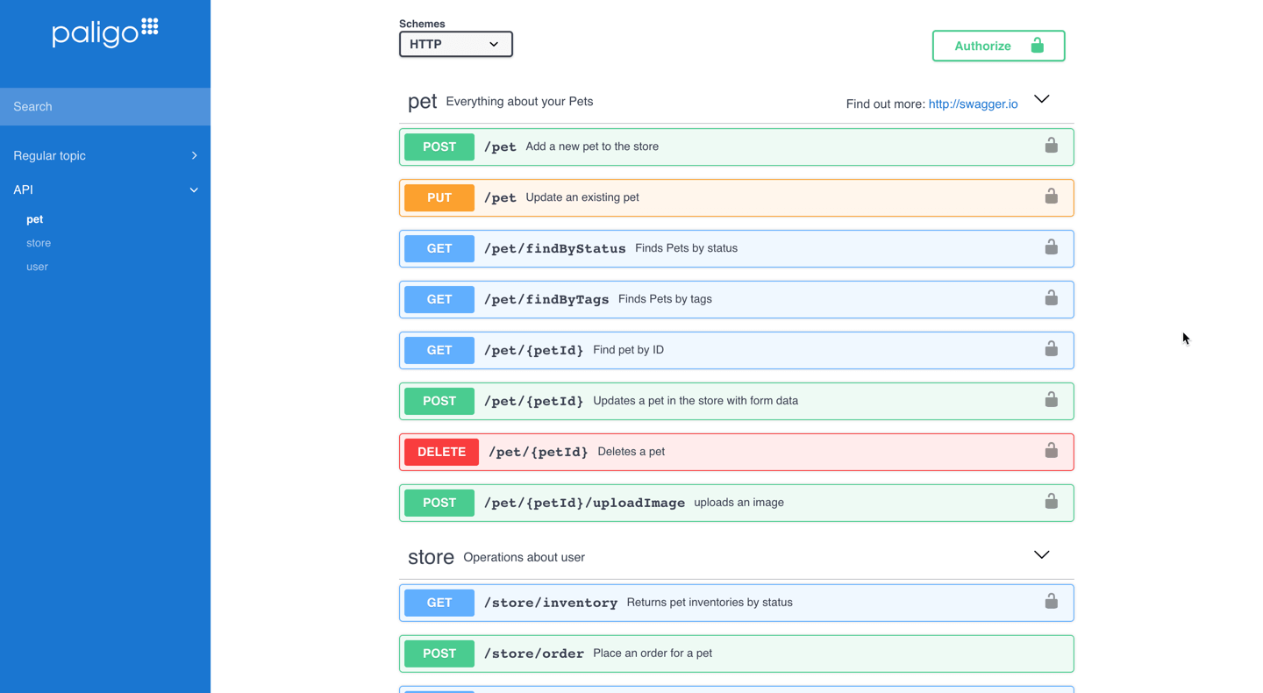Collapse the pet section chevron

click(1042, 98)
